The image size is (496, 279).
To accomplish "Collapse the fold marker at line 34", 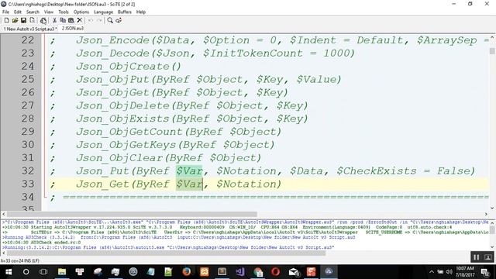I will pos(45,197).
